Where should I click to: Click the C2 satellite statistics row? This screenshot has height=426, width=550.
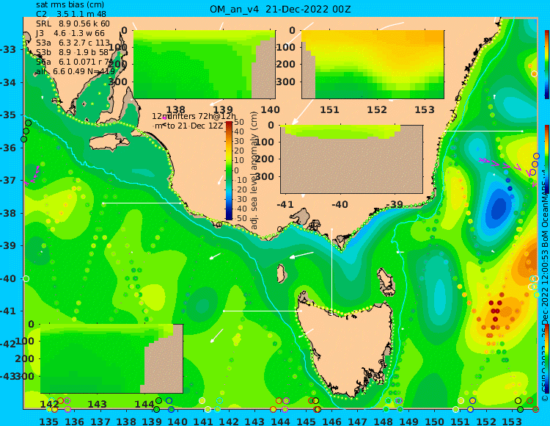pyautogui.click(x=71, y=15)
